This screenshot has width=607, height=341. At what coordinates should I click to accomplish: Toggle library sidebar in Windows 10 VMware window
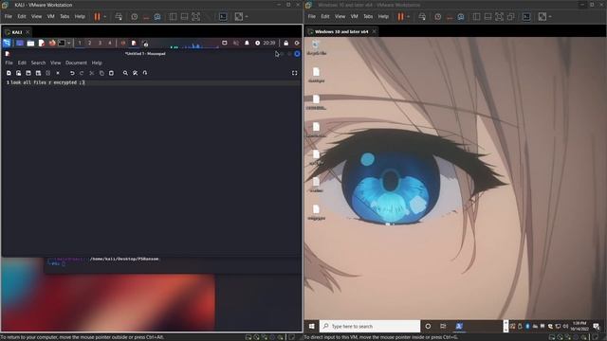tap(476, 17)
